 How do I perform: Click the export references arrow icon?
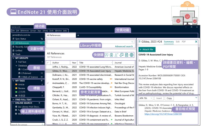click(x=121, y=55)
